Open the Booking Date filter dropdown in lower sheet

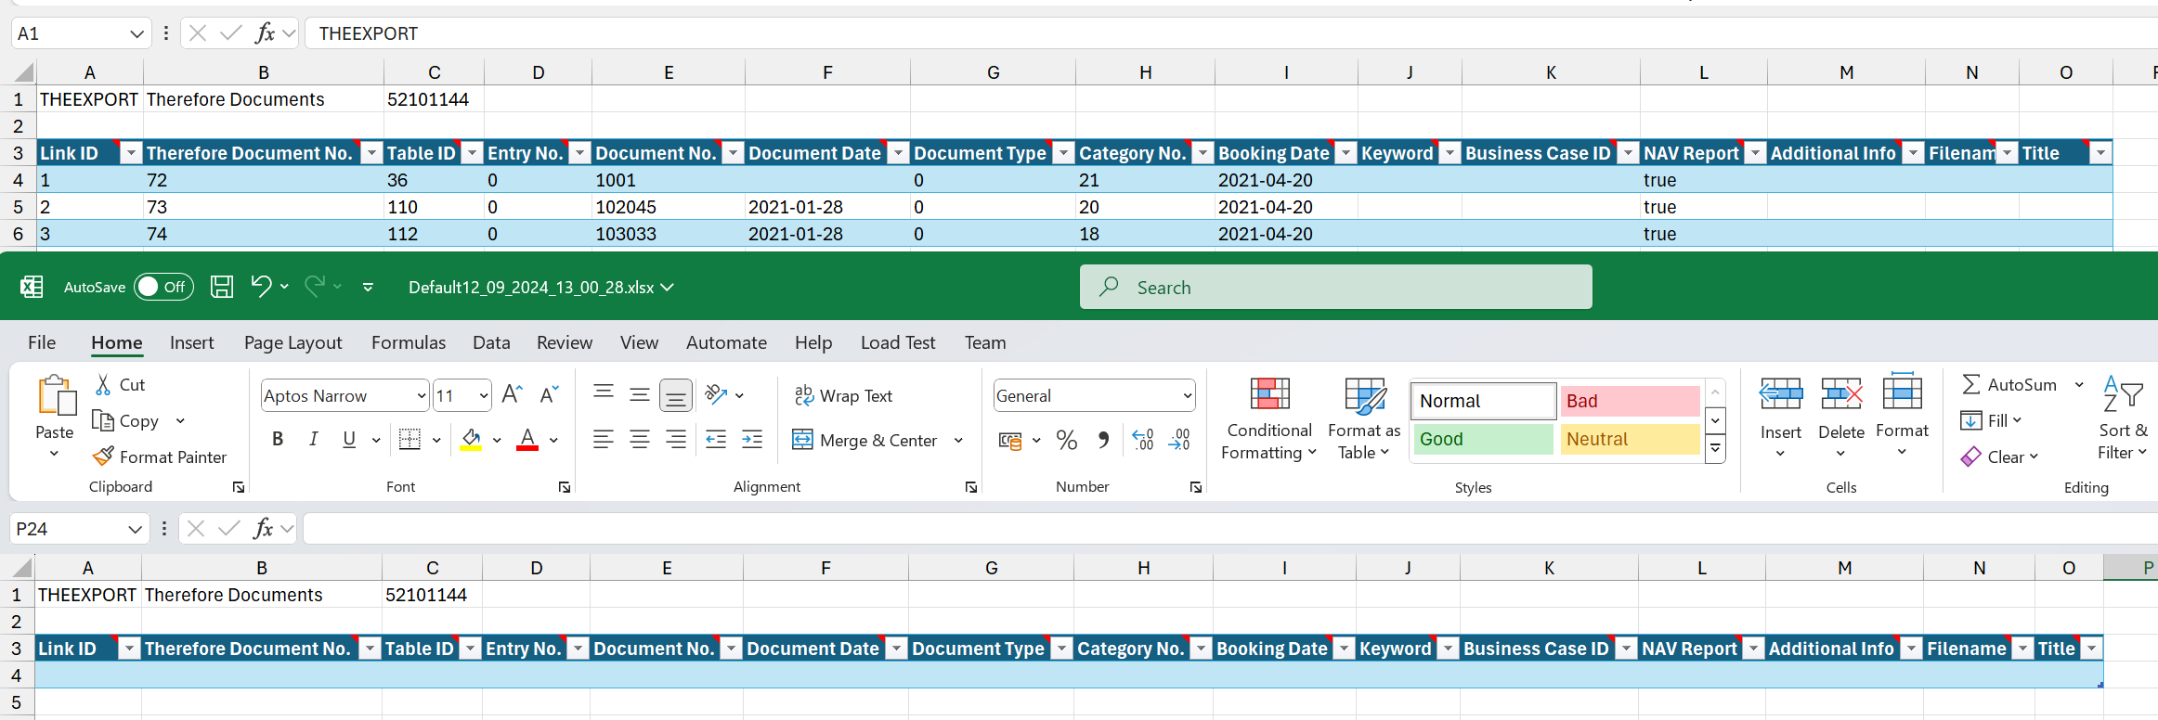click(1344, 649)
